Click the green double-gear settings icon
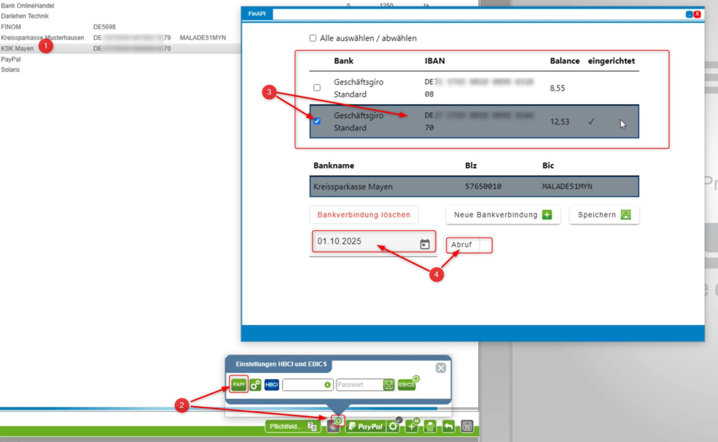 click(255, 385)
